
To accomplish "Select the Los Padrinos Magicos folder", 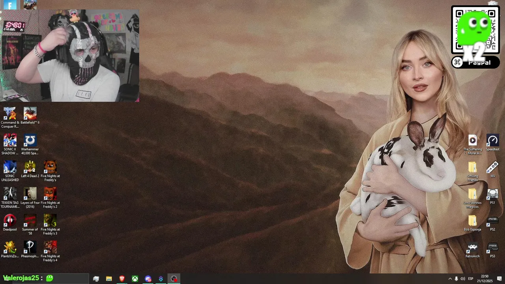I will coord(473,198).
